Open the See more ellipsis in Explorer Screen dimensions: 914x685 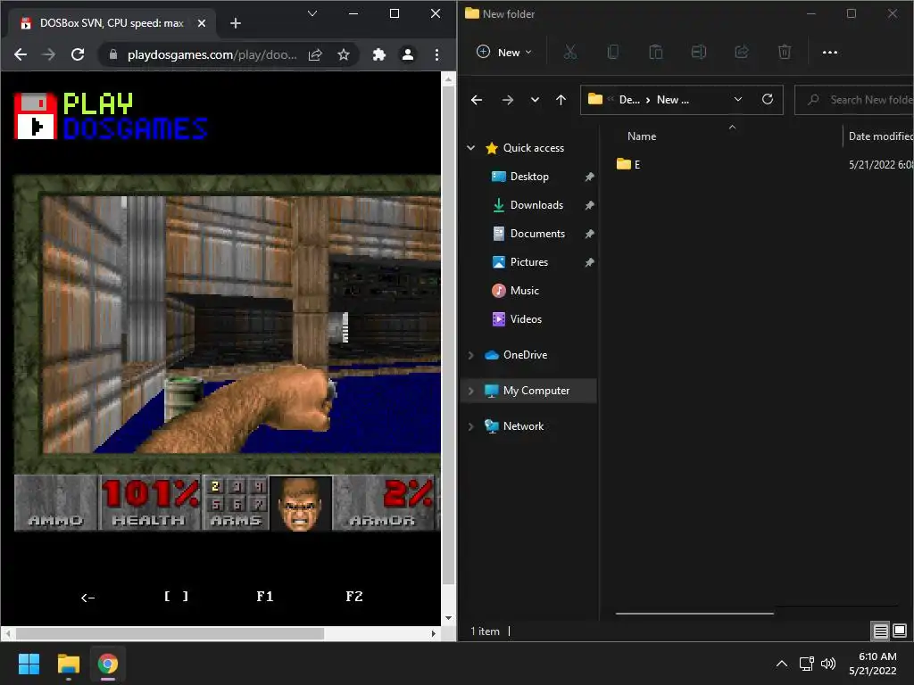(829, 53)
